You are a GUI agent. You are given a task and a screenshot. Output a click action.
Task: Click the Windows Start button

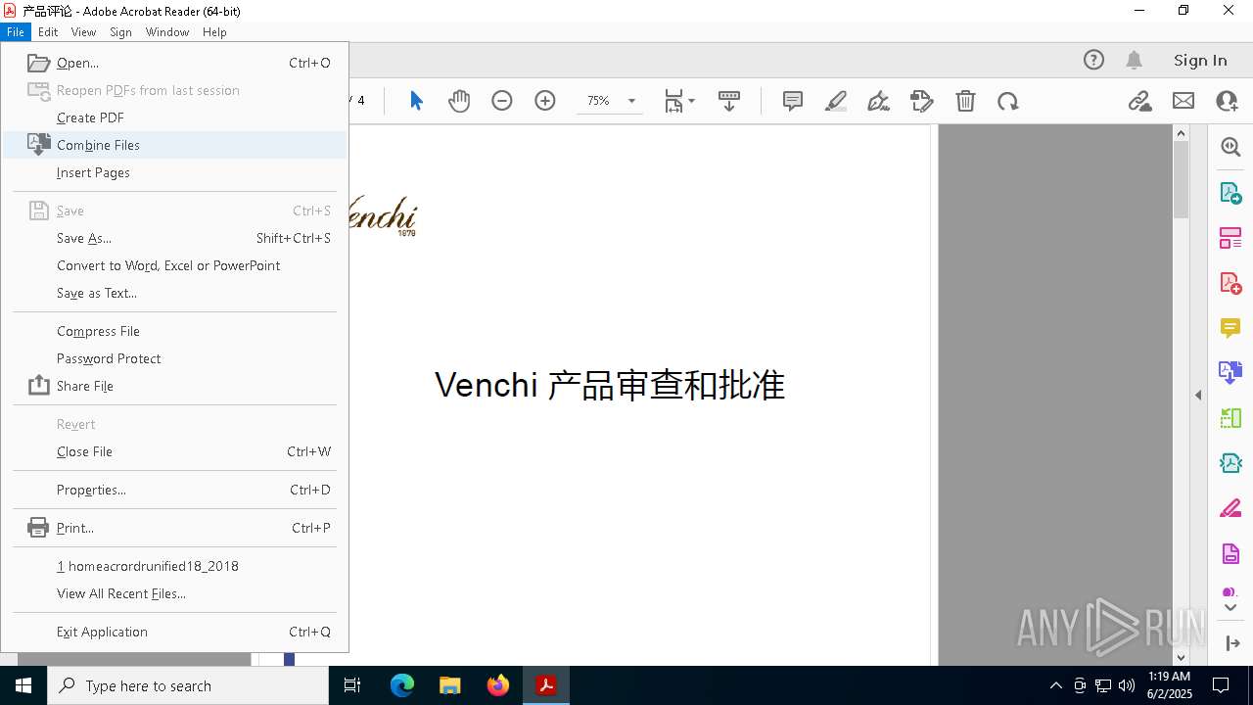pyautogui.click(x=23, y=685)
